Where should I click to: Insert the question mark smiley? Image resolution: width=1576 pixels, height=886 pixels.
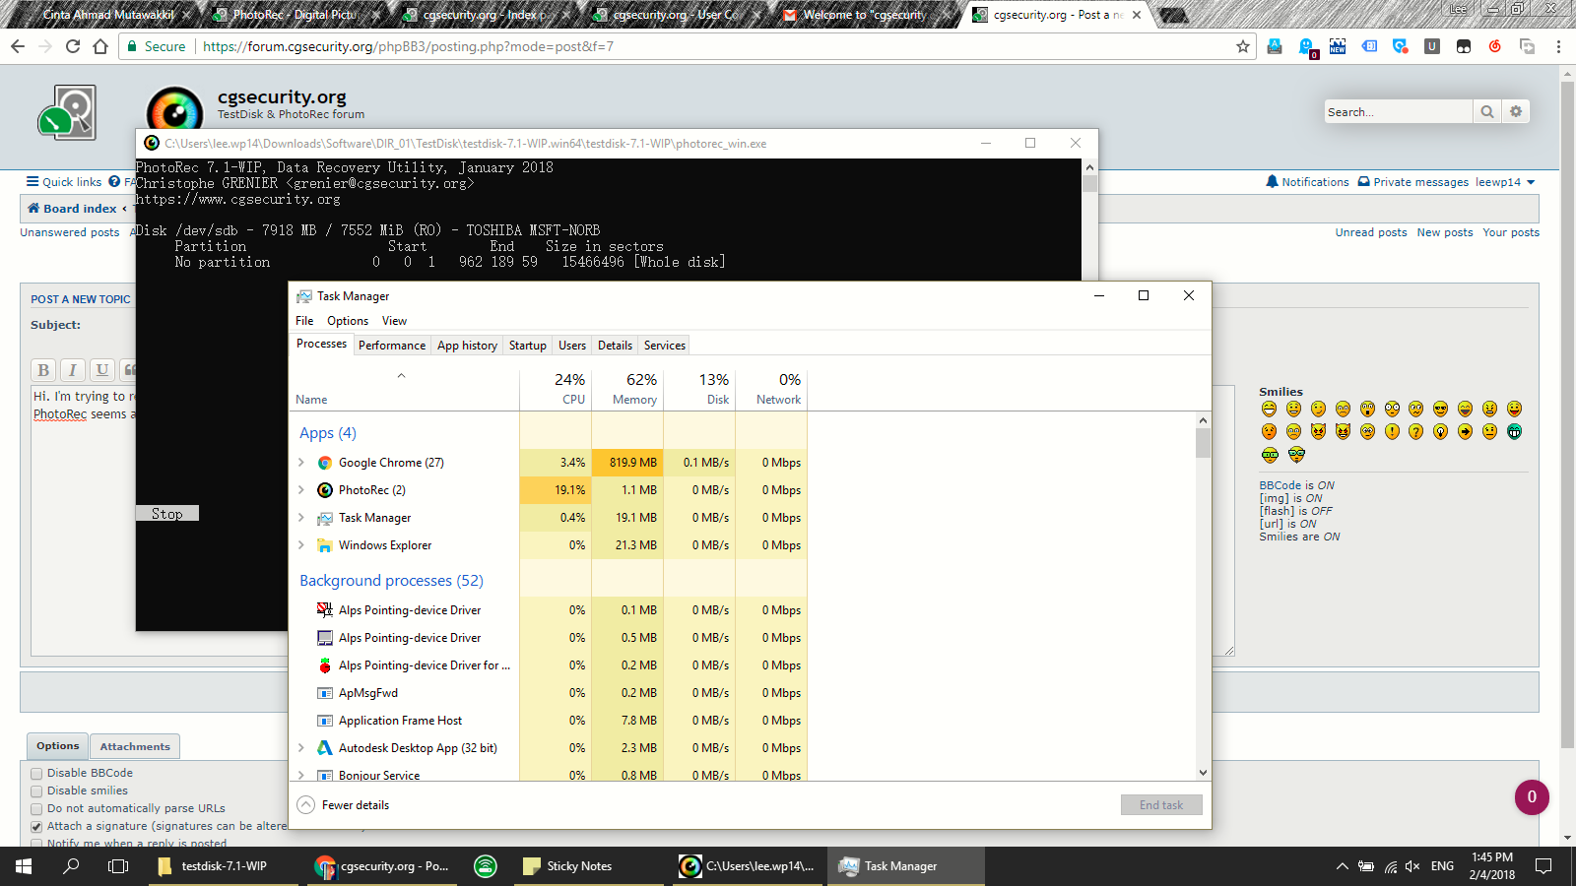(x=1416, y=431)
